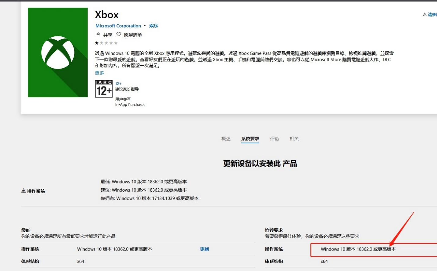Viewport: 437px width, 271px height.
Task: Click the 共享 text label
Action: coord(108,35)
